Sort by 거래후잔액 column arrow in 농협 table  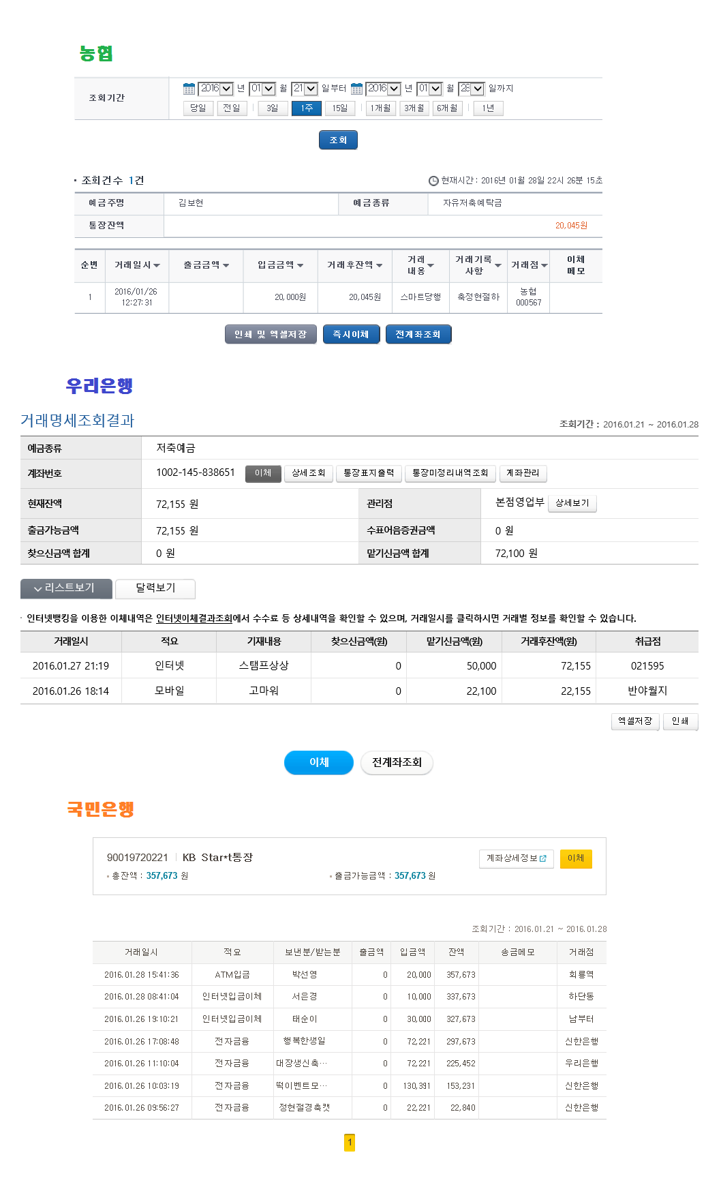pos(379,266)
